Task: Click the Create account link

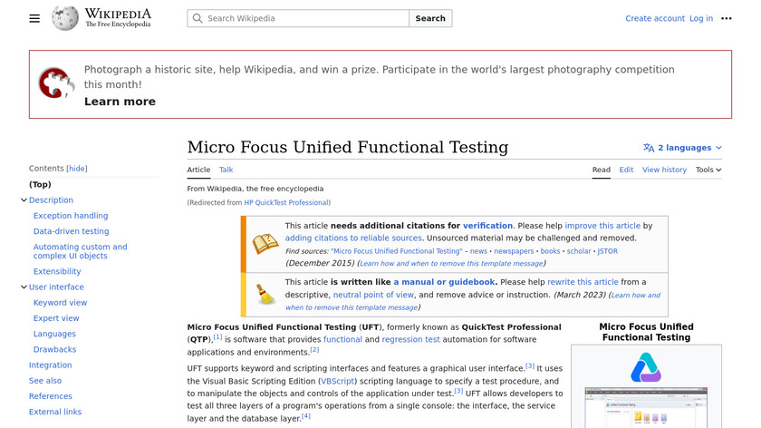Action: click(x=655, y=18)
